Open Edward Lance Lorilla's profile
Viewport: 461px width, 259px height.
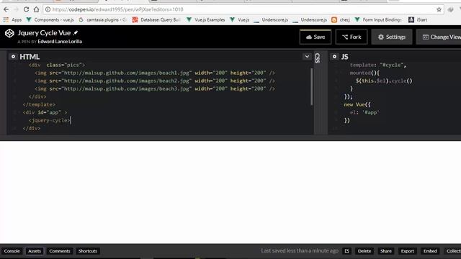[x=60, y=42]
